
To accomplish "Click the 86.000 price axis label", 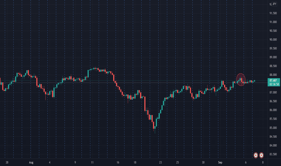I will pos(273,110).
